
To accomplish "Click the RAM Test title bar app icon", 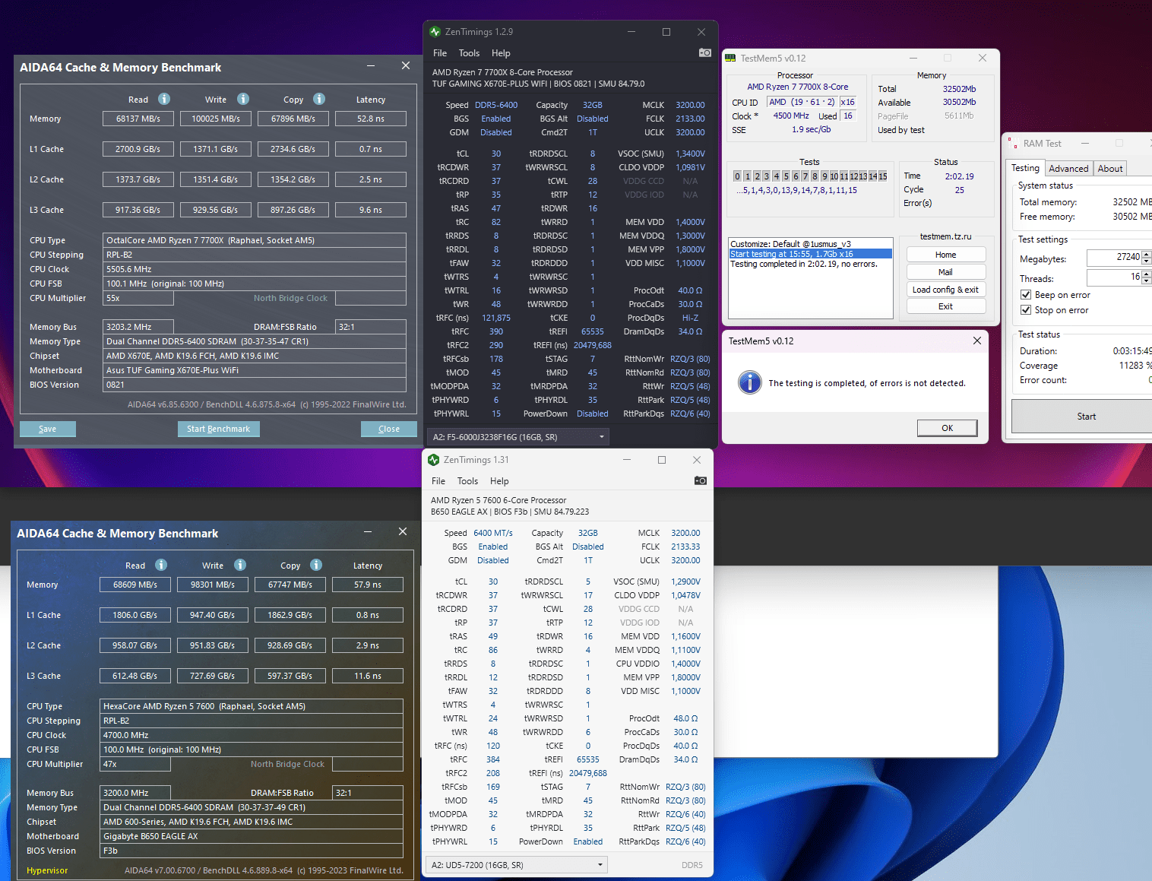I will tap(1013, 144).
